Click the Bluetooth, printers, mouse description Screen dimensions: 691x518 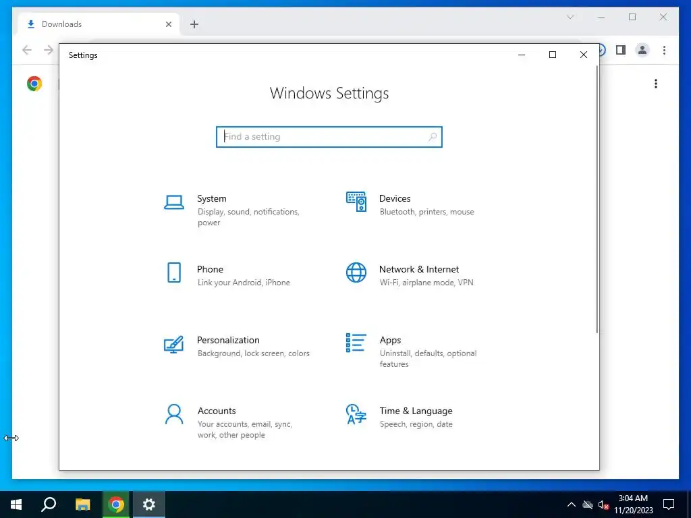427,212
